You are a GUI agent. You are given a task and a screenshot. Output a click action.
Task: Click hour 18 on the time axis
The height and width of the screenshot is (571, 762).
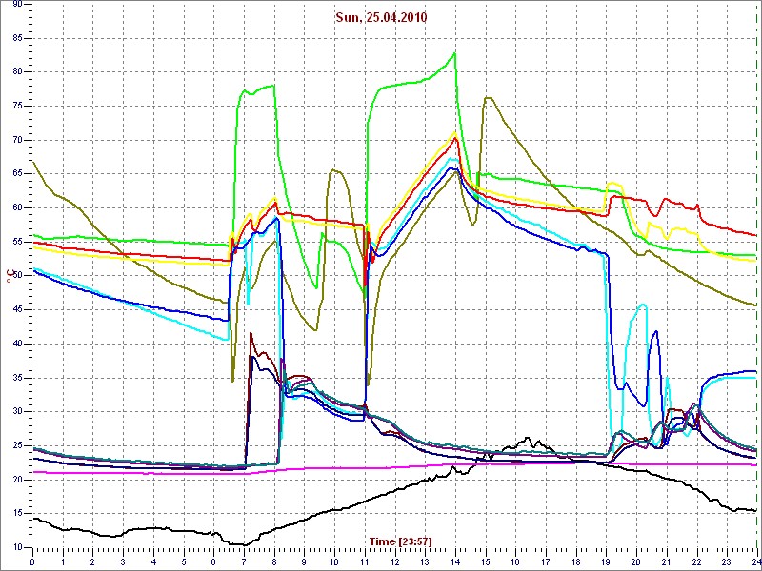(575, 561)
